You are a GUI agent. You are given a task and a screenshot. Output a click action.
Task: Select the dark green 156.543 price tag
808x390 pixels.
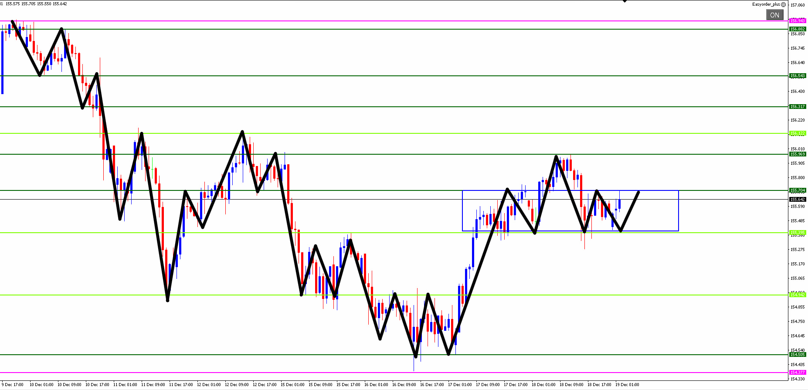pos(798,76)
